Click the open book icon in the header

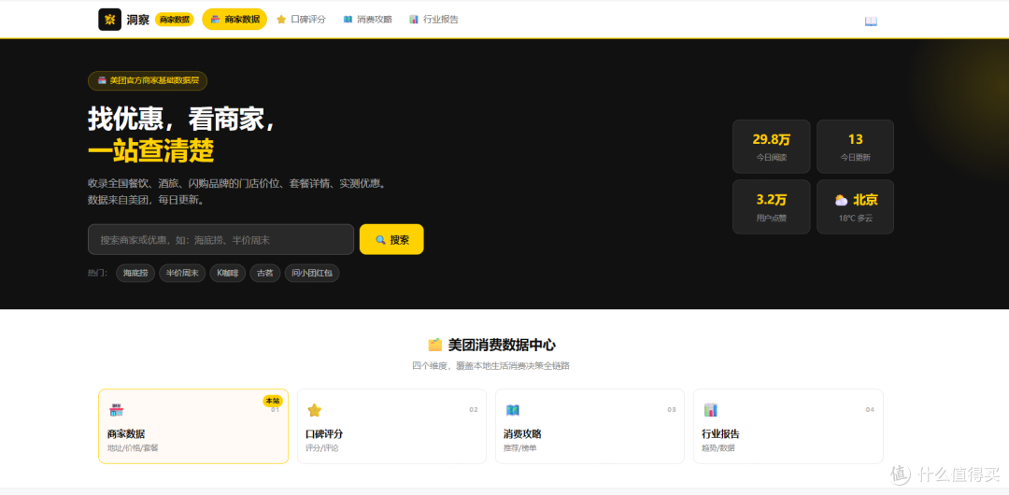click(871, 21)
